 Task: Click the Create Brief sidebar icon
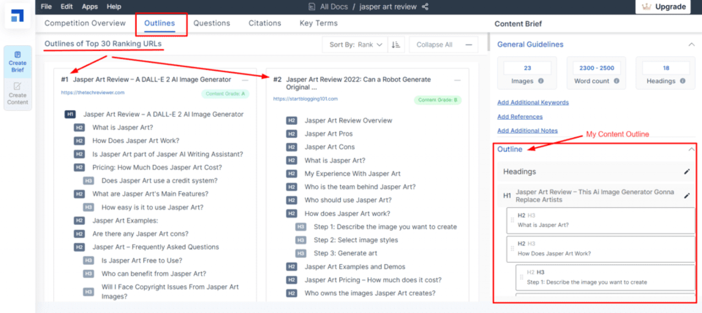click(x=18, y=62)
